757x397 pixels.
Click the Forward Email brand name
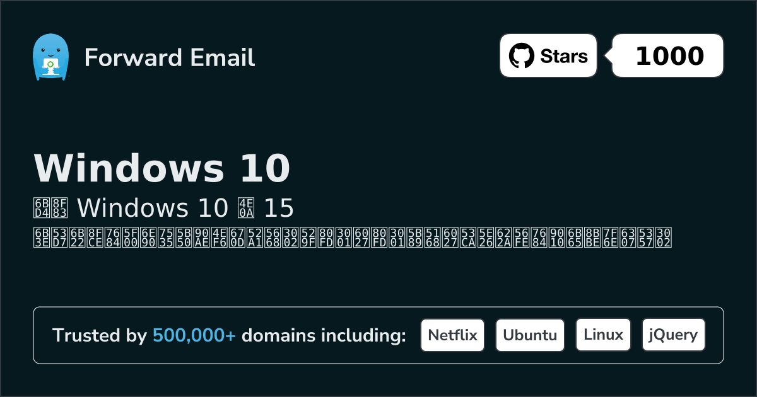(x=170, y=57)
